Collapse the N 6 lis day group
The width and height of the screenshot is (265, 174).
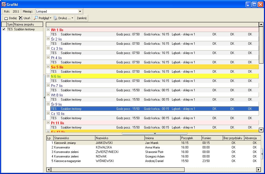click(x=48, y=76)
